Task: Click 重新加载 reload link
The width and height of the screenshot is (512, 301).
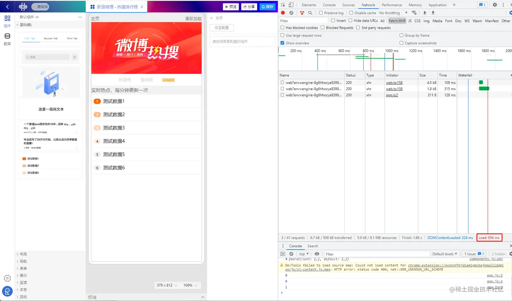Action: point(193,19)
